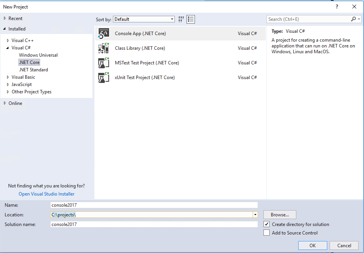Select .NET Standard in the tree
The width and height of the screenshot is (364, 253).
click(x=33, y=69)
